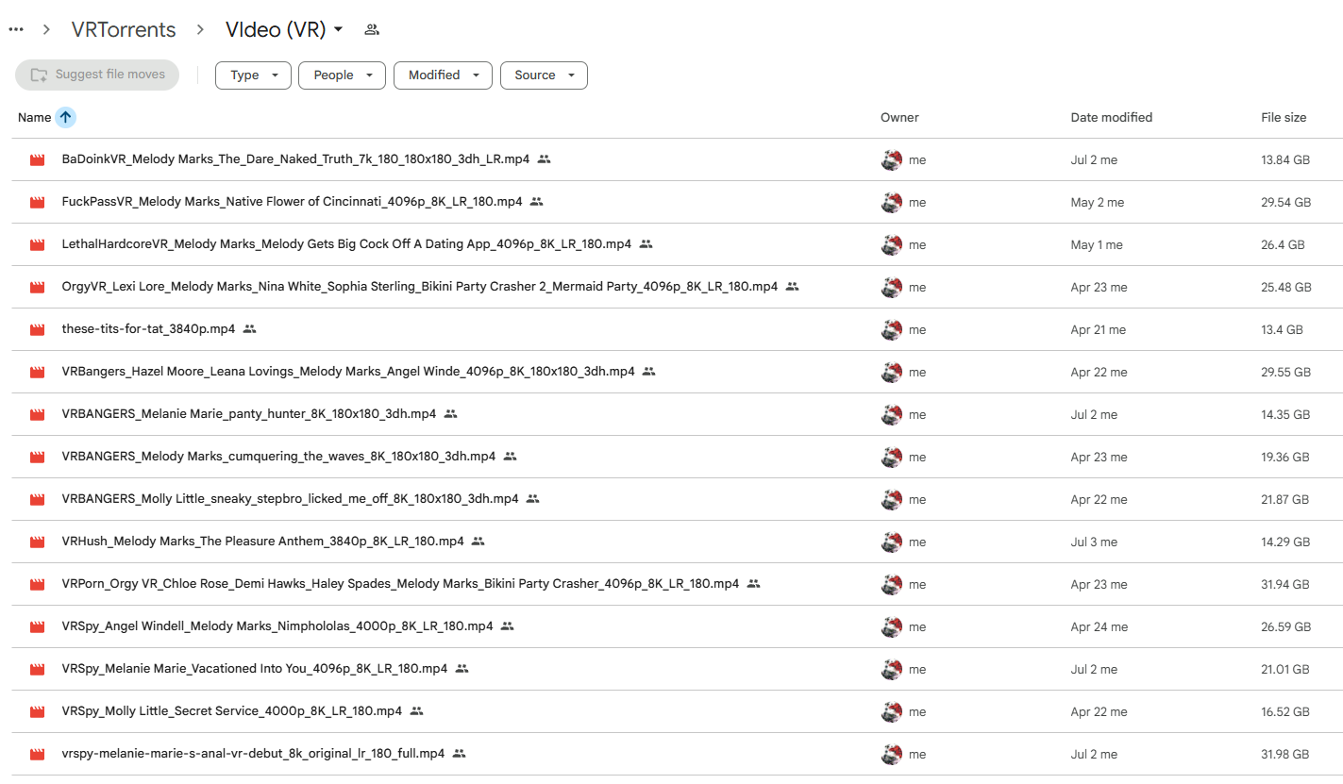Open the collapsed breadcrumb ellipsis menu
The width and height of the screenshot is (1343, 784).
coord(16,29)
